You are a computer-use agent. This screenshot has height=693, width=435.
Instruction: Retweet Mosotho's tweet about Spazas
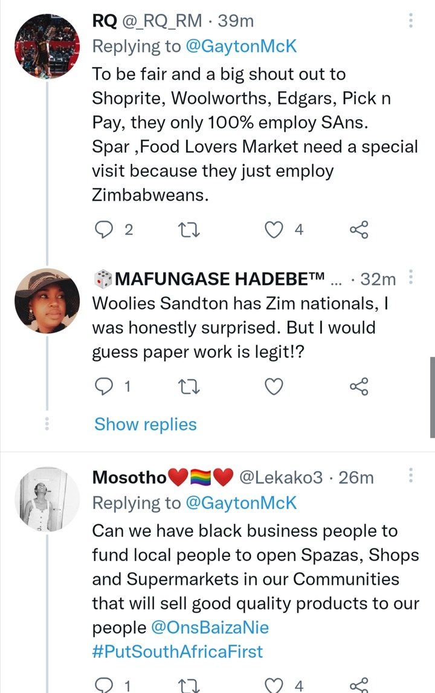pyautogui.click(x=188, y=686)
